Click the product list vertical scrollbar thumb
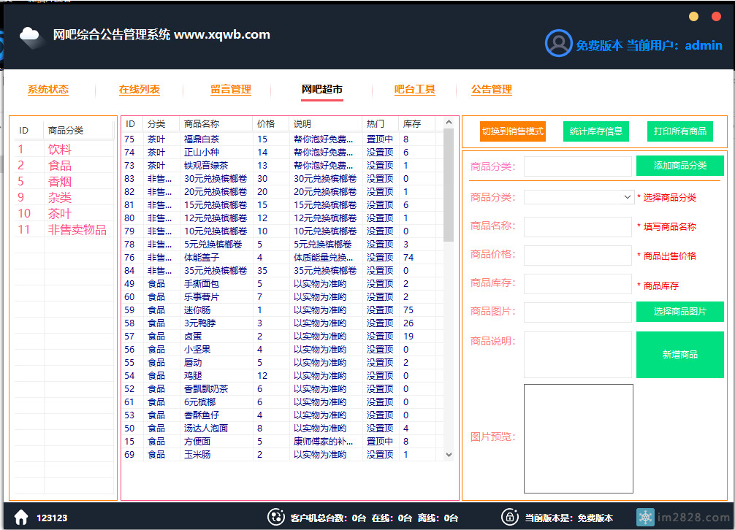This screenshot has height=530, width=735. 449,186
